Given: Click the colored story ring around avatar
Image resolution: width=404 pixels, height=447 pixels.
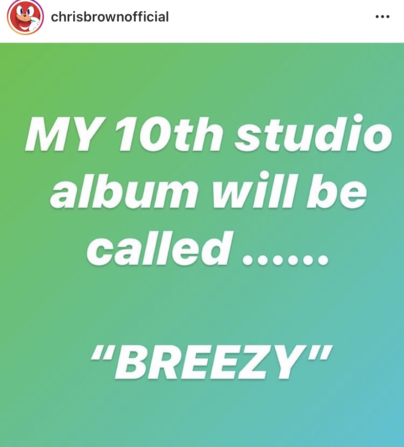Looking at the screenshot, I should tap(25, 17).
